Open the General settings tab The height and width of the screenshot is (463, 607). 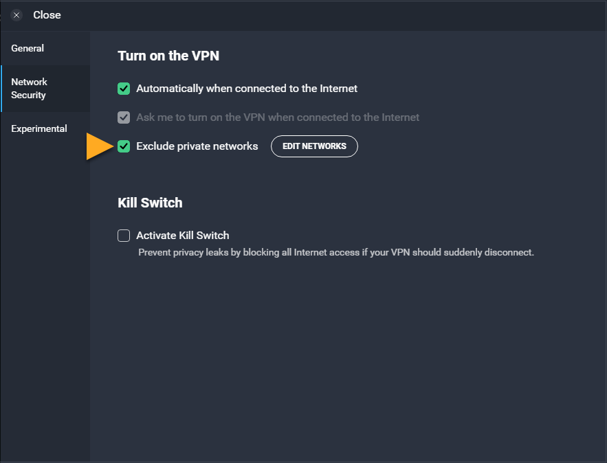tap(45, 48)
